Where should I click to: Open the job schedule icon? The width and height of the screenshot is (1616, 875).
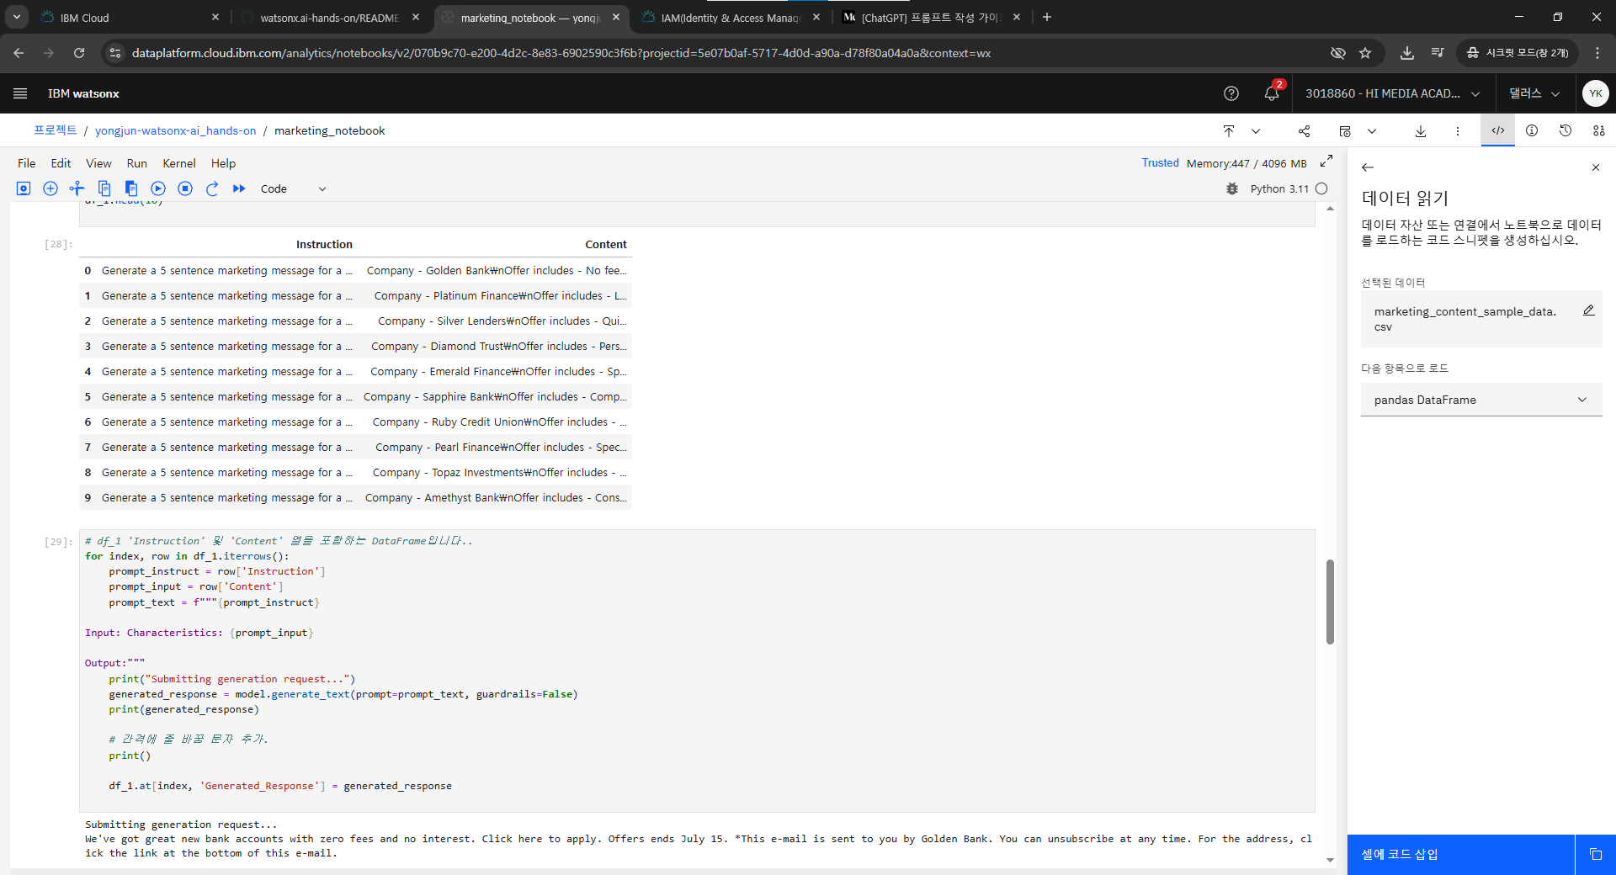pyautogui.click(x=1345, y=131)
